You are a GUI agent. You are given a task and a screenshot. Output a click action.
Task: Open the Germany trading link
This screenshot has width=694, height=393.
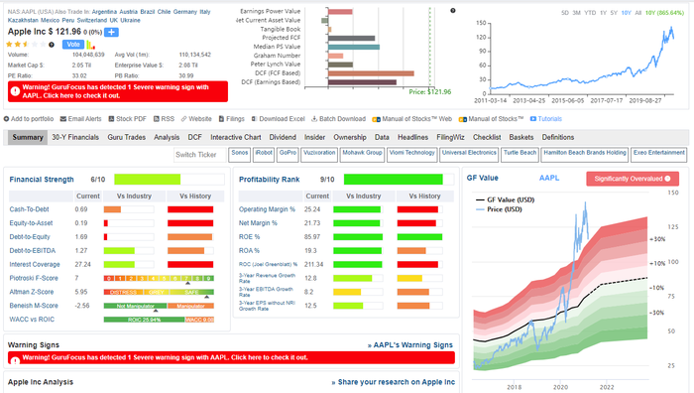point(185,12)
